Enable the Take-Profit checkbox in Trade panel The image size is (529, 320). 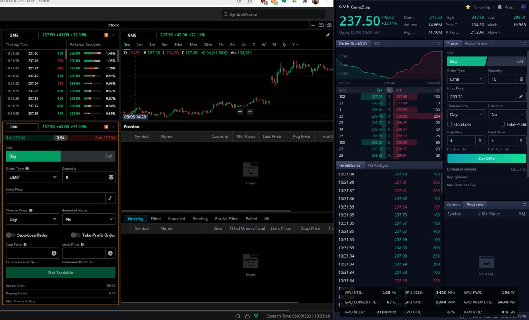tap(502, 124)
